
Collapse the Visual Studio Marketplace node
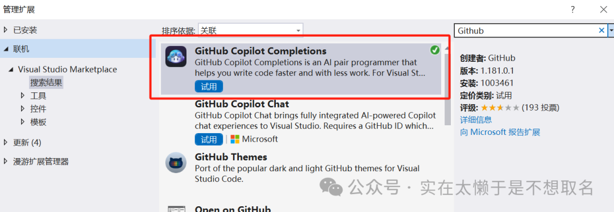pyautogui.click(x=11, y=70)
